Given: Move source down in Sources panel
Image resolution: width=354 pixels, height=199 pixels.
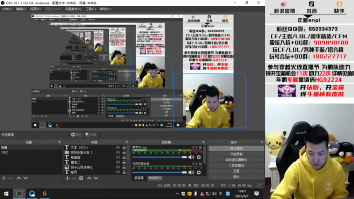Looking at the screenshot, I should click(x=96, y=178).
